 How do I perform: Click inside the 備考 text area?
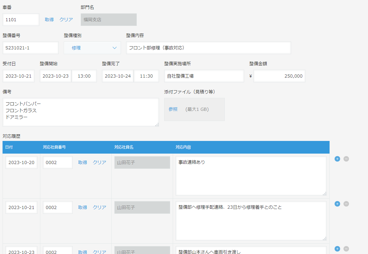(81, 112)
